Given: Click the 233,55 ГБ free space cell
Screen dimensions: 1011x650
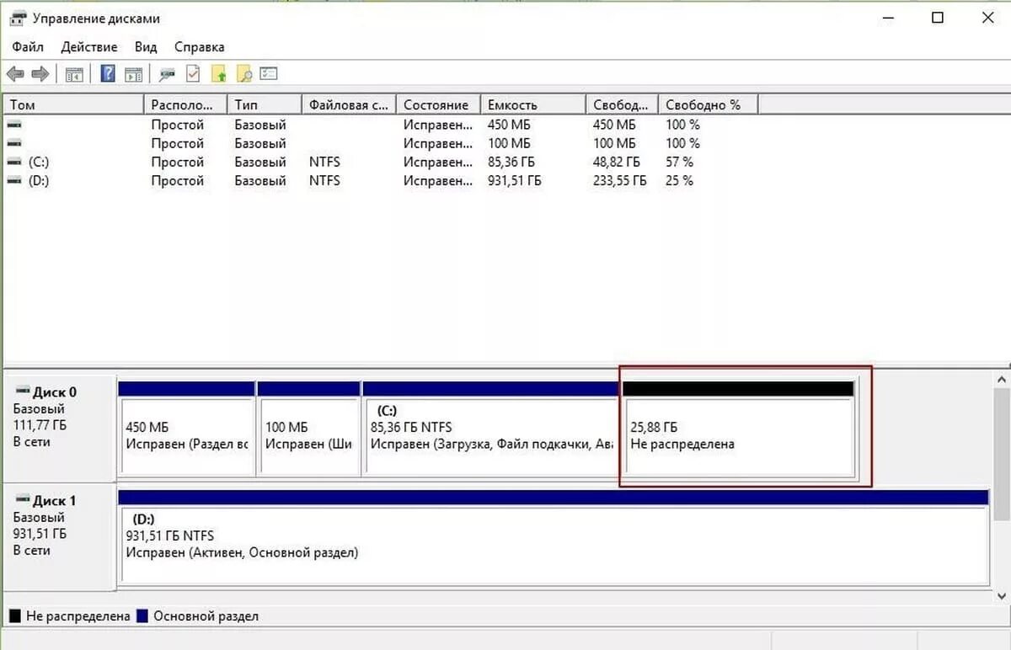Looking at the screenshot, I should 619,180.
